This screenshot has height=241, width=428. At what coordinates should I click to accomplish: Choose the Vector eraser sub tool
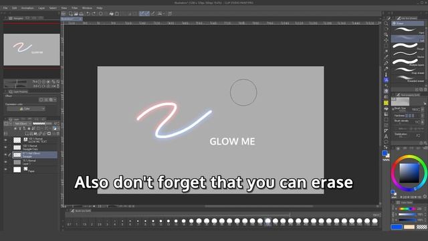(x=408, y=54)
